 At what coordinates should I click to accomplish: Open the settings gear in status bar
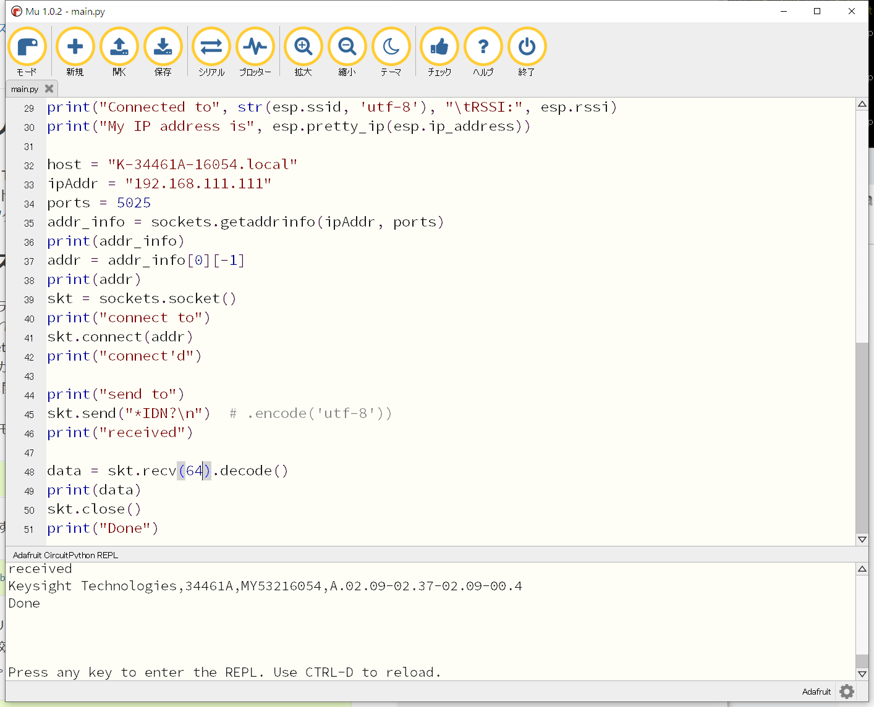click(x=847, y=692)
